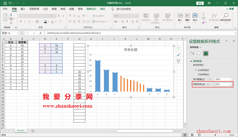Image resolution: width=238 pixels, height=137 pixels.
Task: Click the Undo arrow icon
Action: (10, 3)
